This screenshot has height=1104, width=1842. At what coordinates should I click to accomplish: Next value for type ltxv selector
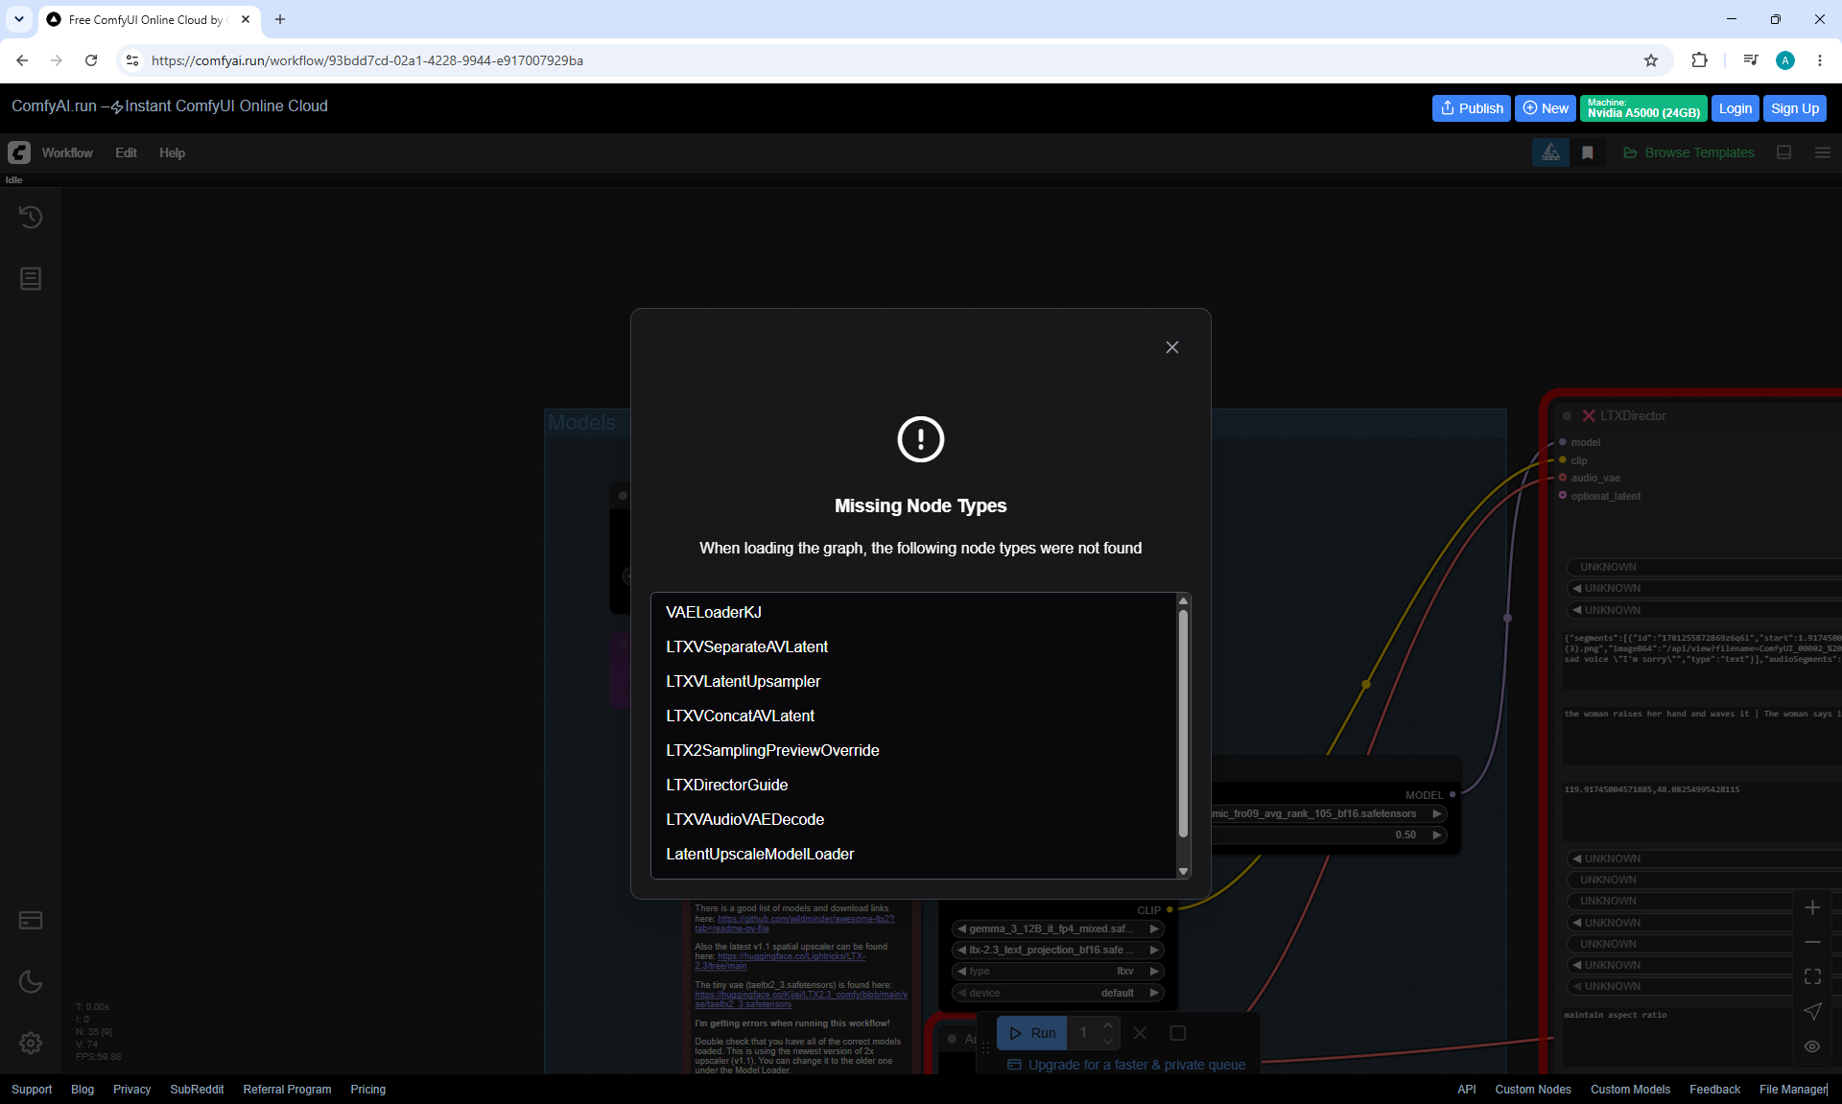point(1154,971)
